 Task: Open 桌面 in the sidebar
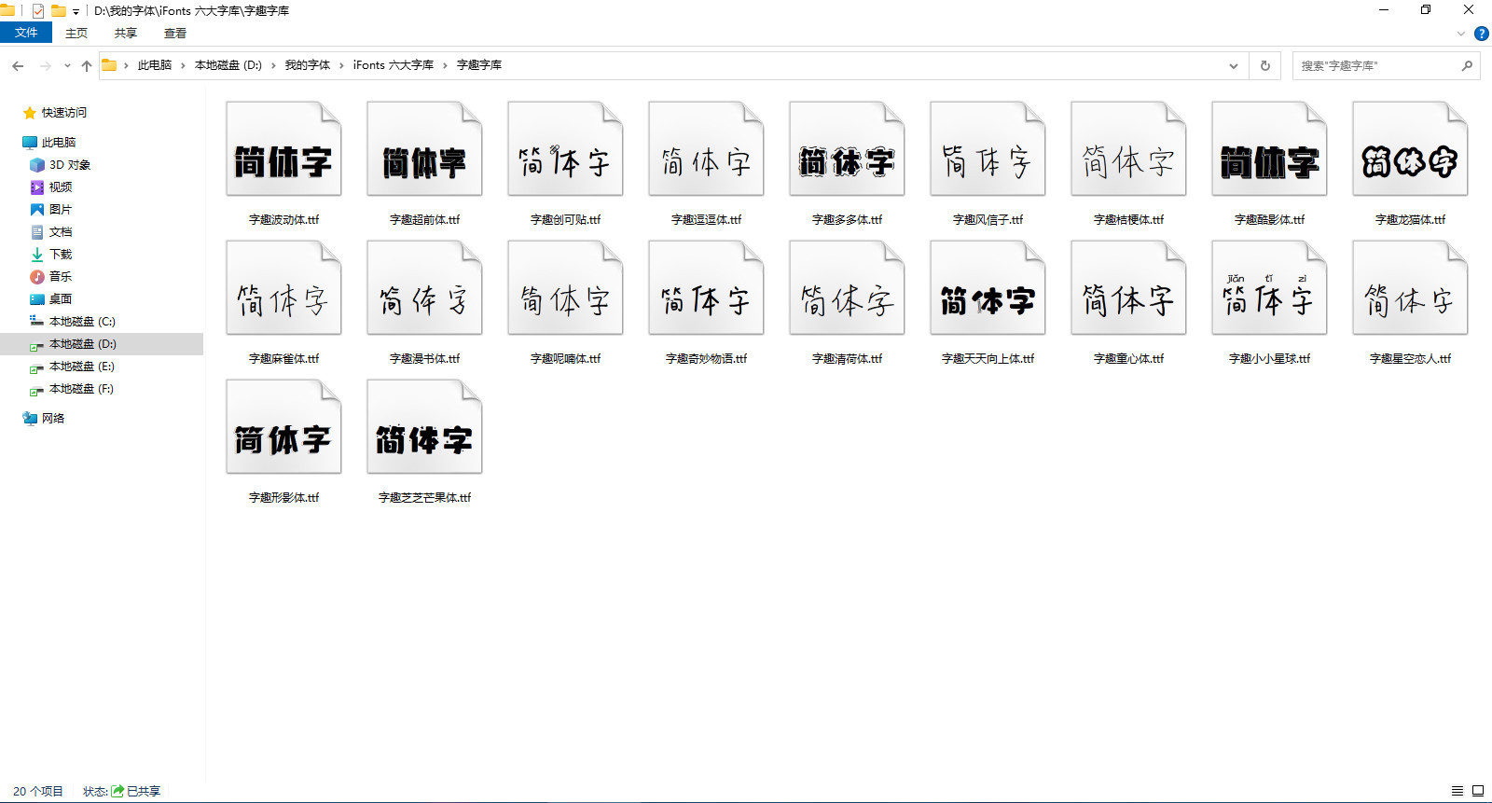click(x=61, y=299)
